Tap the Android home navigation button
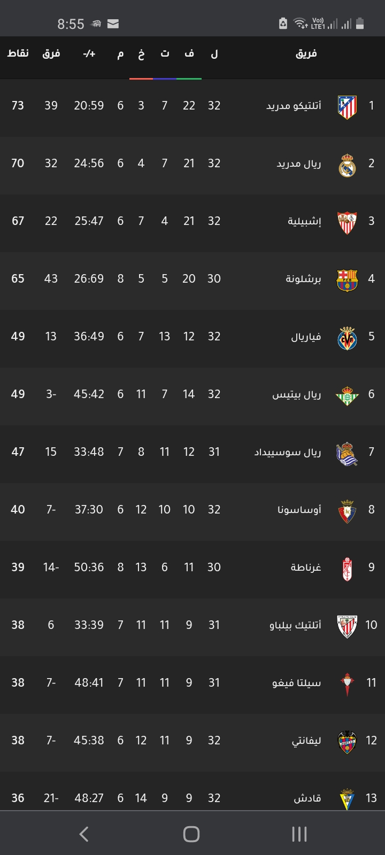The height and width of the screenshot is (855, 385). point(191,834)
